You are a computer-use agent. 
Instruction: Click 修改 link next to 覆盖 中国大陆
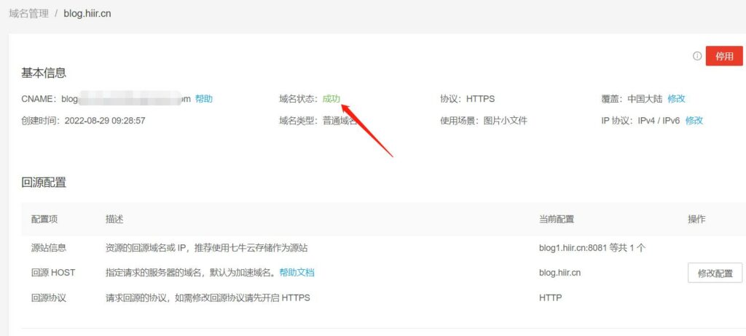(677, 99)
